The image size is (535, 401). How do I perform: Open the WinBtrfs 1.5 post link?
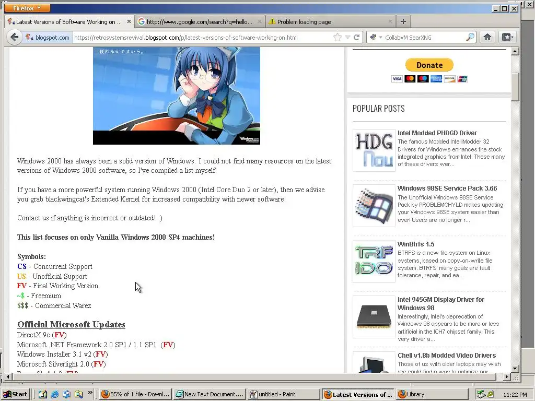point(416,244)
